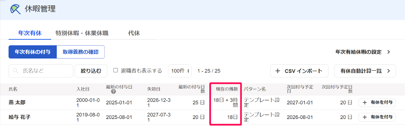Click the 次回付与予定日 column header
Image resolution: width=405 pixels, height=126 pixels.
click(300, 89)
